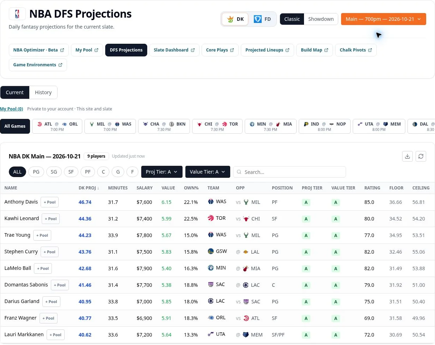Click the 46.74 projection for Anthony Davis
This screenshot has height=345, width=435.
pyautogui.click(x=85, y=202)
